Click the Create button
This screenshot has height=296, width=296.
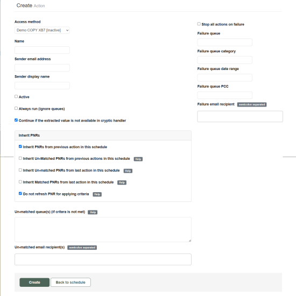tap(34, 282)
